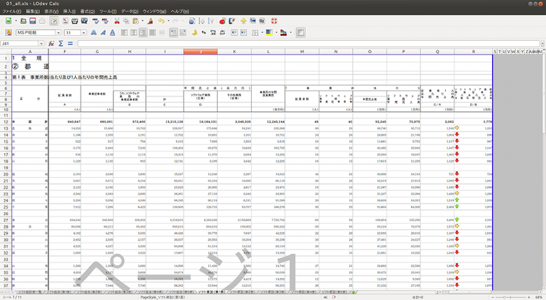This screenshot has height=300, width=546.
Task: Open the Undo history dropdown arrow
Action: coord(168,21)
